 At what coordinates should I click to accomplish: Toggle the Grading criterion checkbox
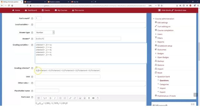pos(36,67)
